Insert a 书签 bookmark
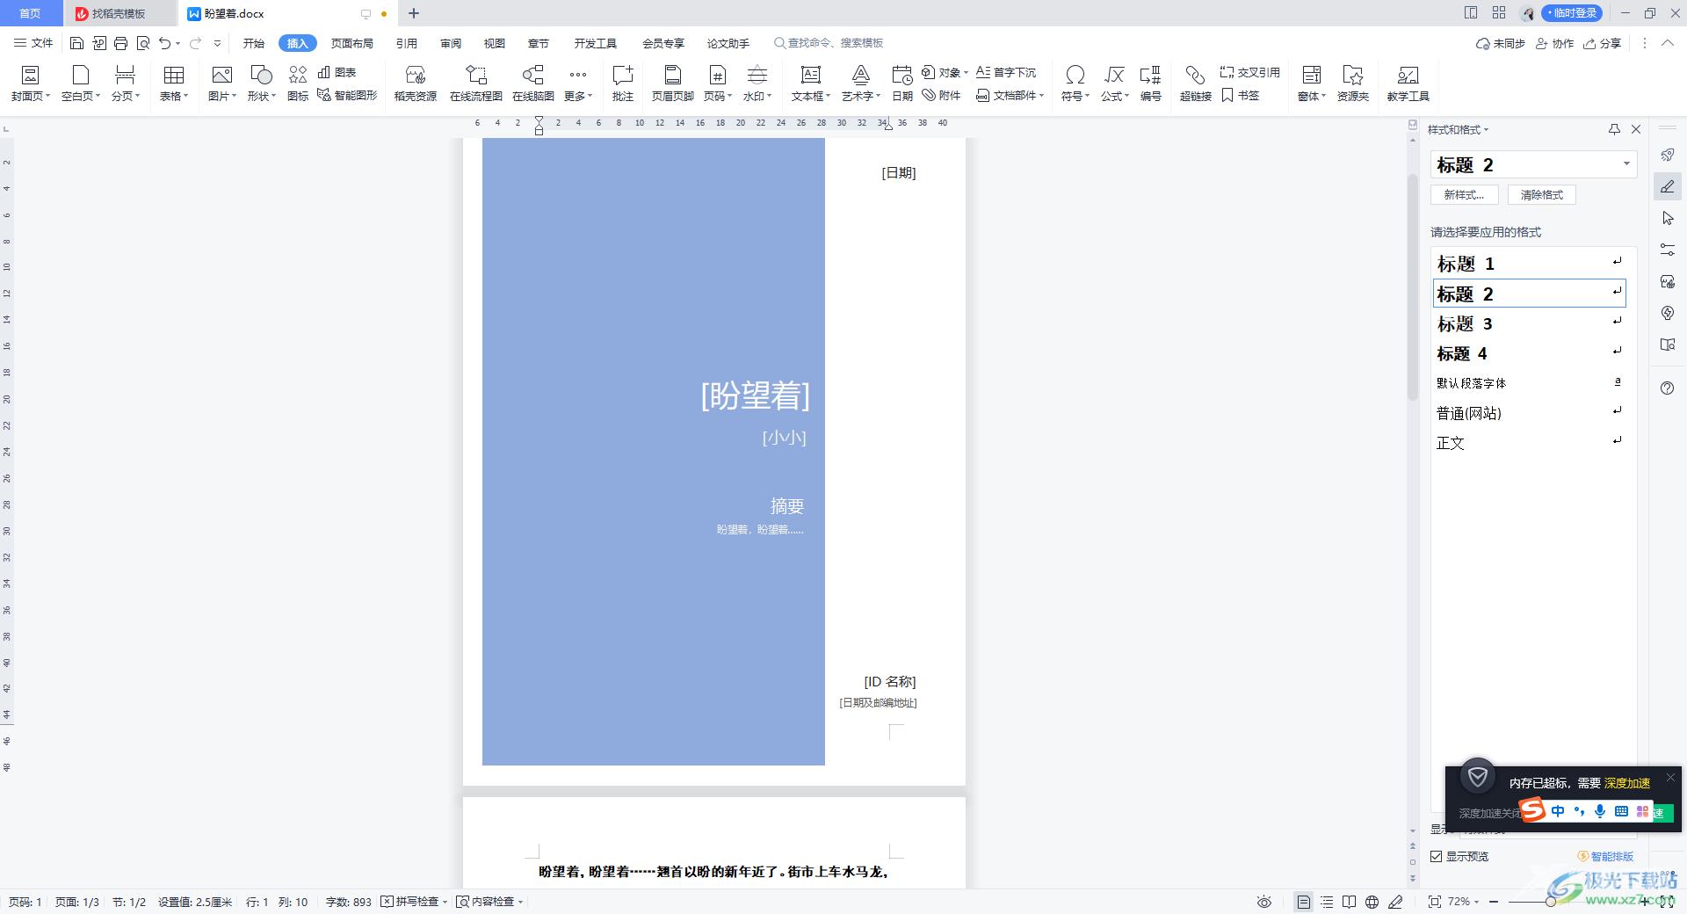This screenshot has width=1687, height=914. tap(1240, 95)
